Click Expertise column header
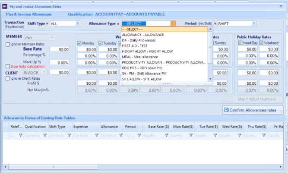Viewport: 288px width, 173px height. click(86, 127)
